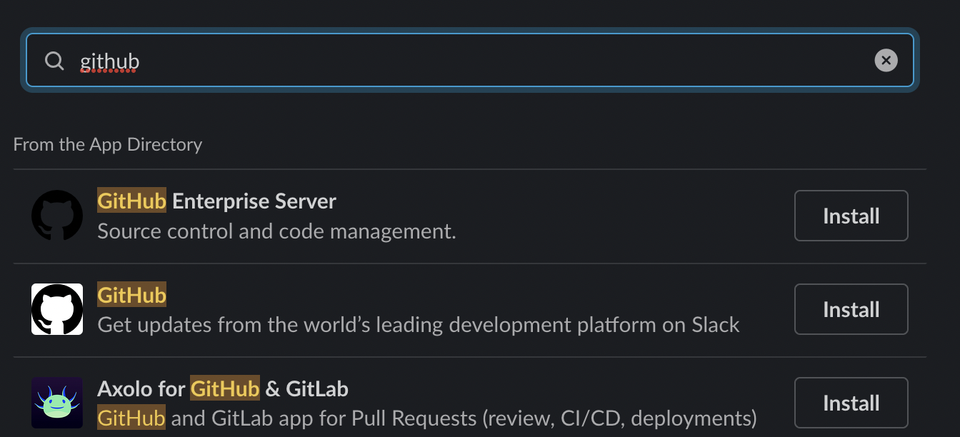960x437 pixels.
Task: Open the GitHub Enterprise Server title
Action: 216,201
